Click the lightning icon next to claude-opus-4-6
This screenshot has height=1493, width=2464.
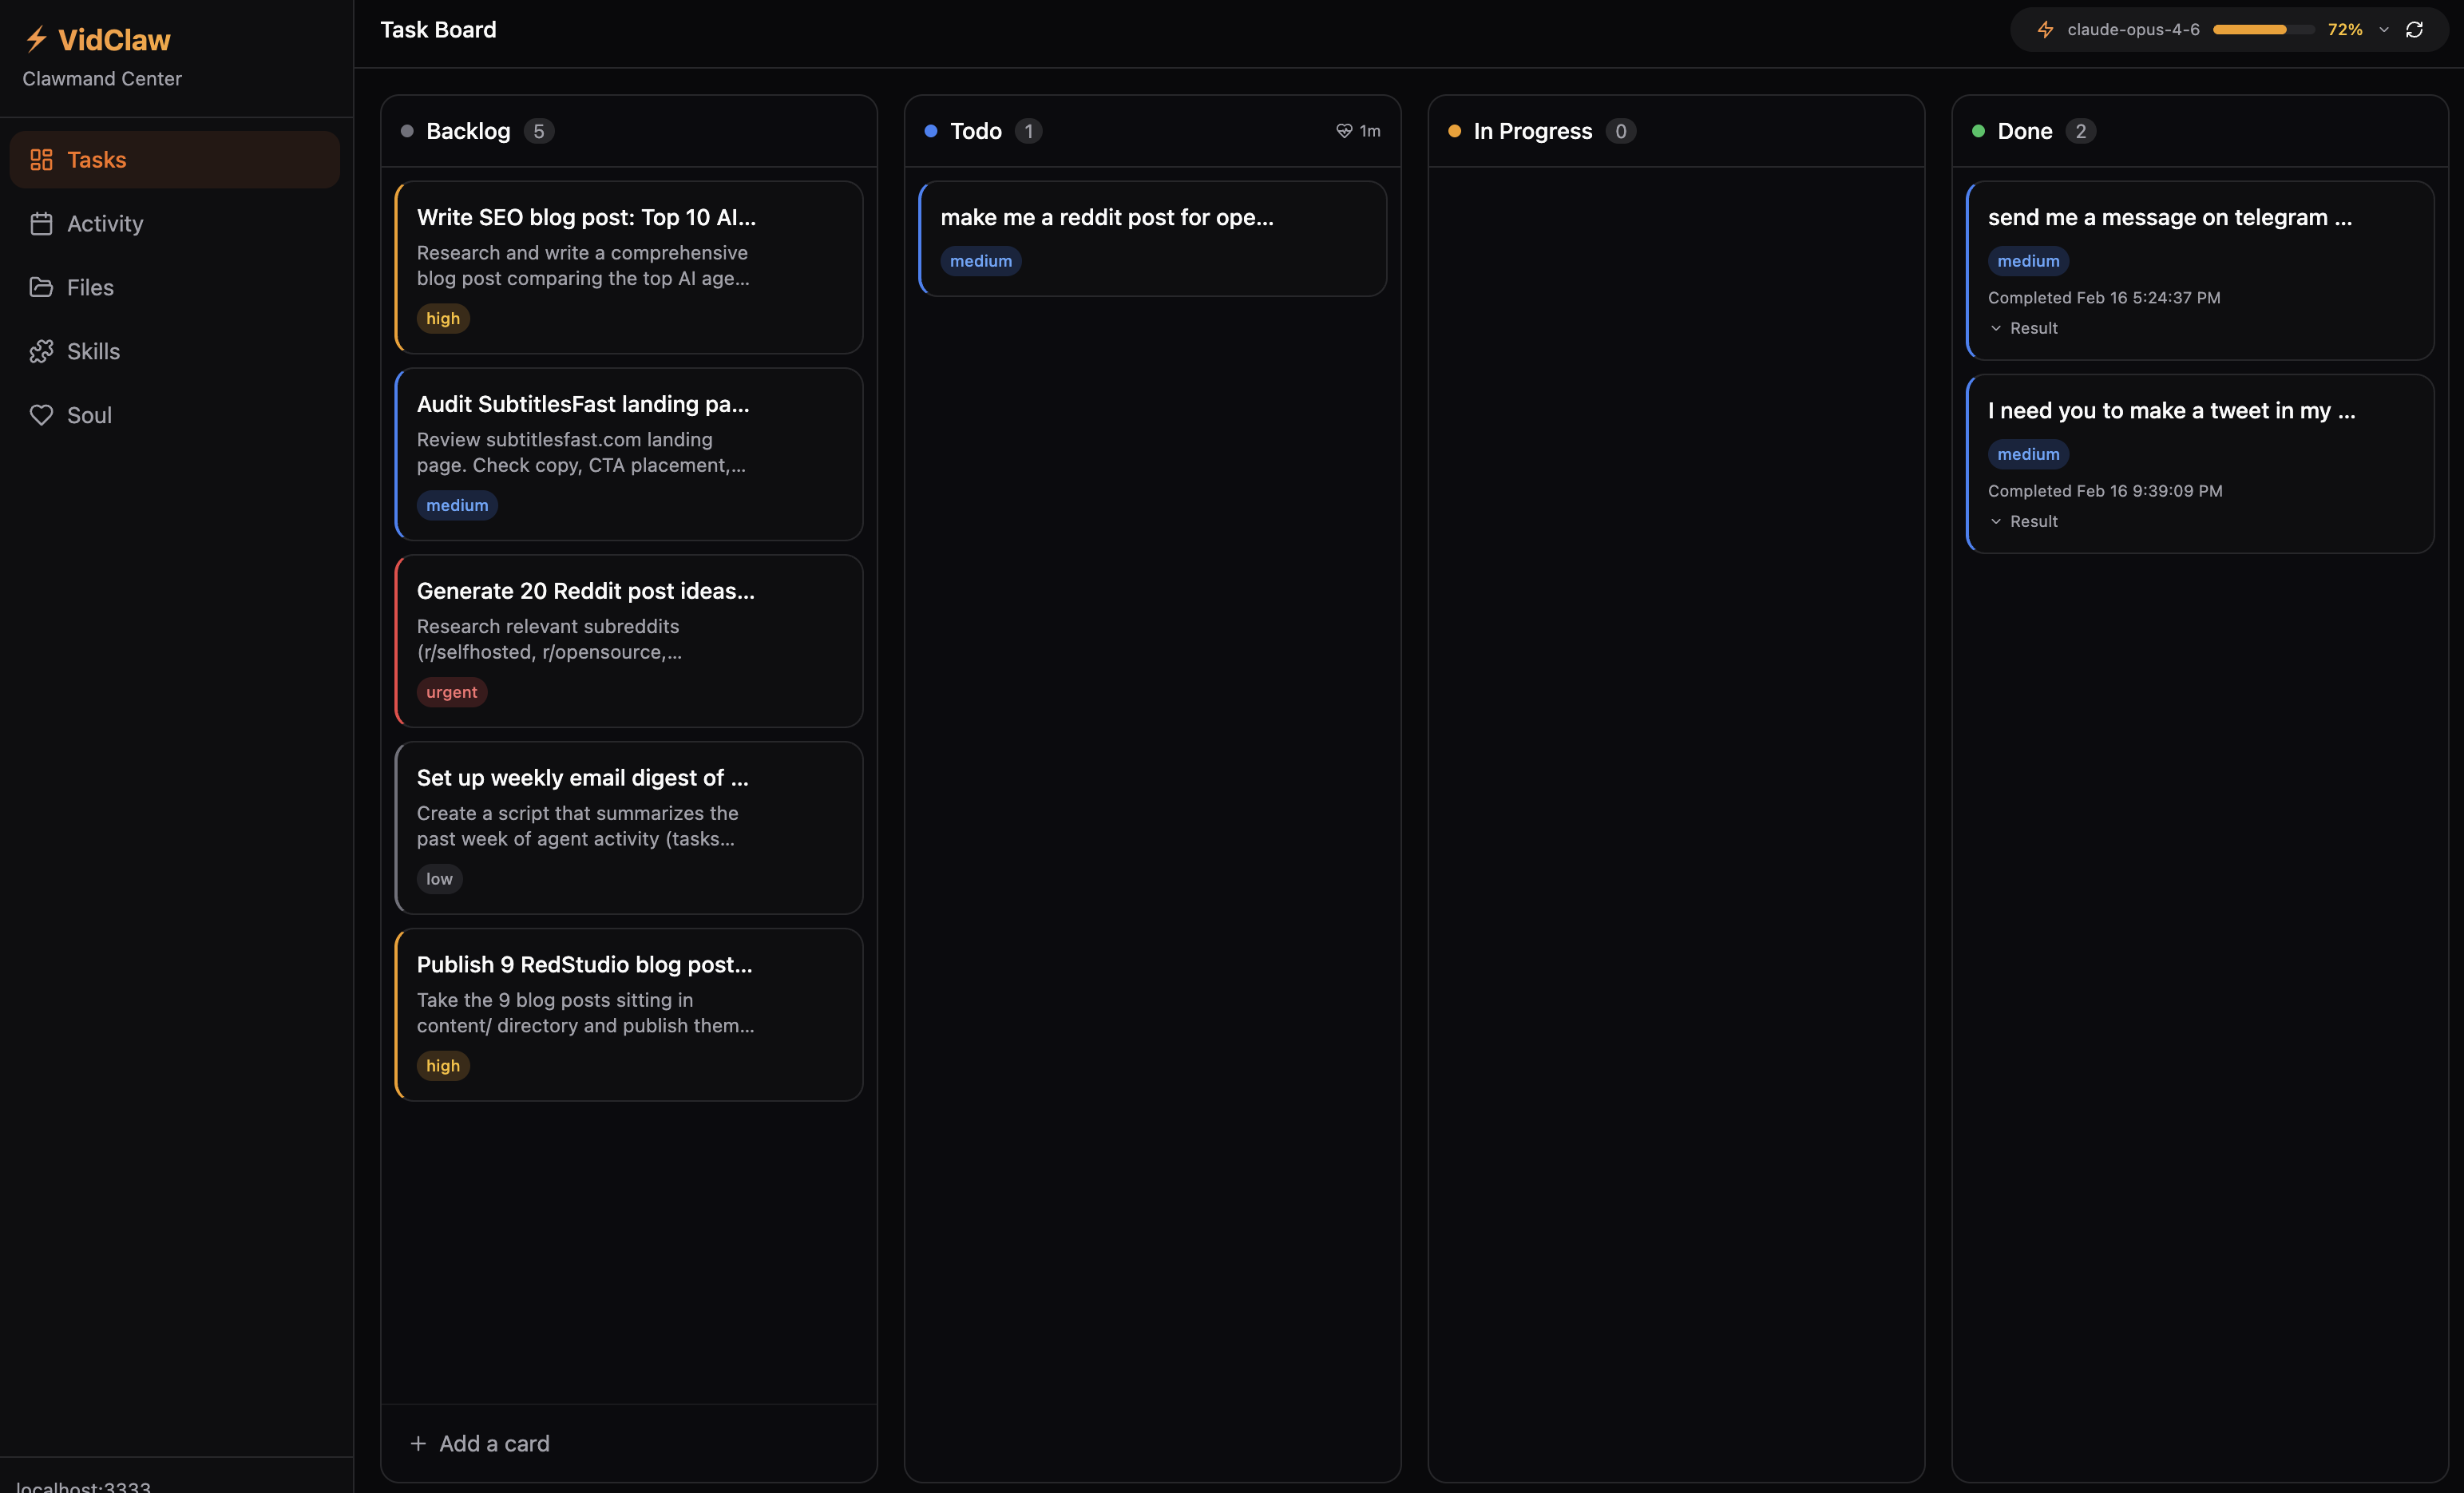[2046, 30]
